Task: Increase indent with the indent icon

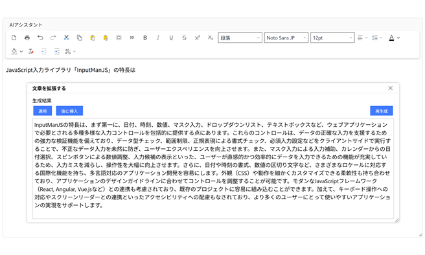Action: [x=57, y=51]
